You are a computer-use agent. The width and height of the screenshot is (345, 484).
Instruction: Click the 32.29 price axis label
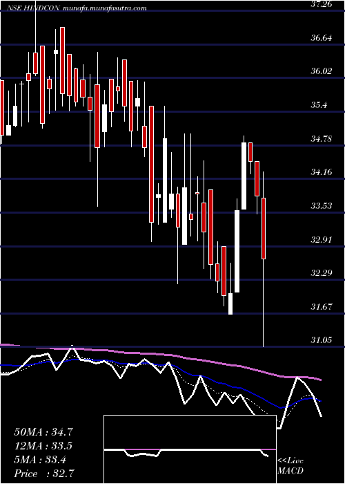(322, 273)
